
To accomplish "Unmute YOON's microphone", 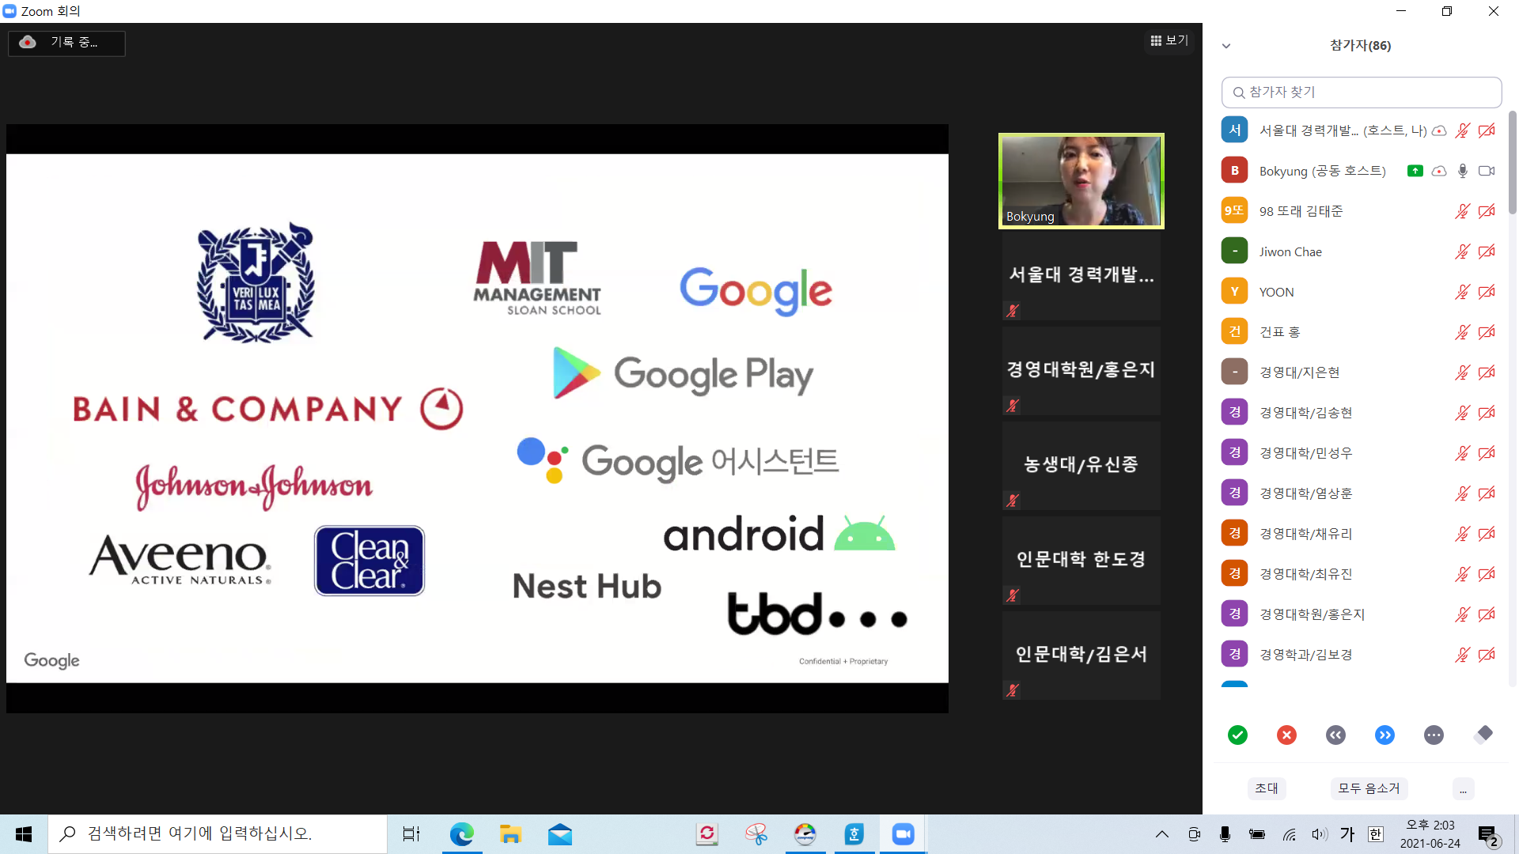I will [x=1462, y=292].
